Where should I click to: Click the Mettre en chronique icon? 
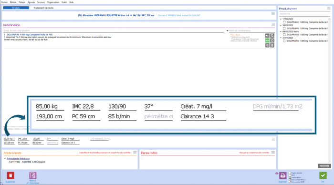(x=32, y=175)
